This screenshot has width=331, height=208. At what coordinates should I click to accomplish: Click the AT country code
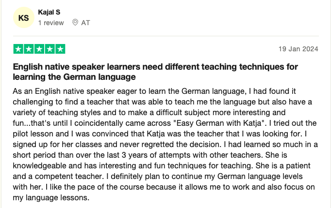[x=86, y=23]
